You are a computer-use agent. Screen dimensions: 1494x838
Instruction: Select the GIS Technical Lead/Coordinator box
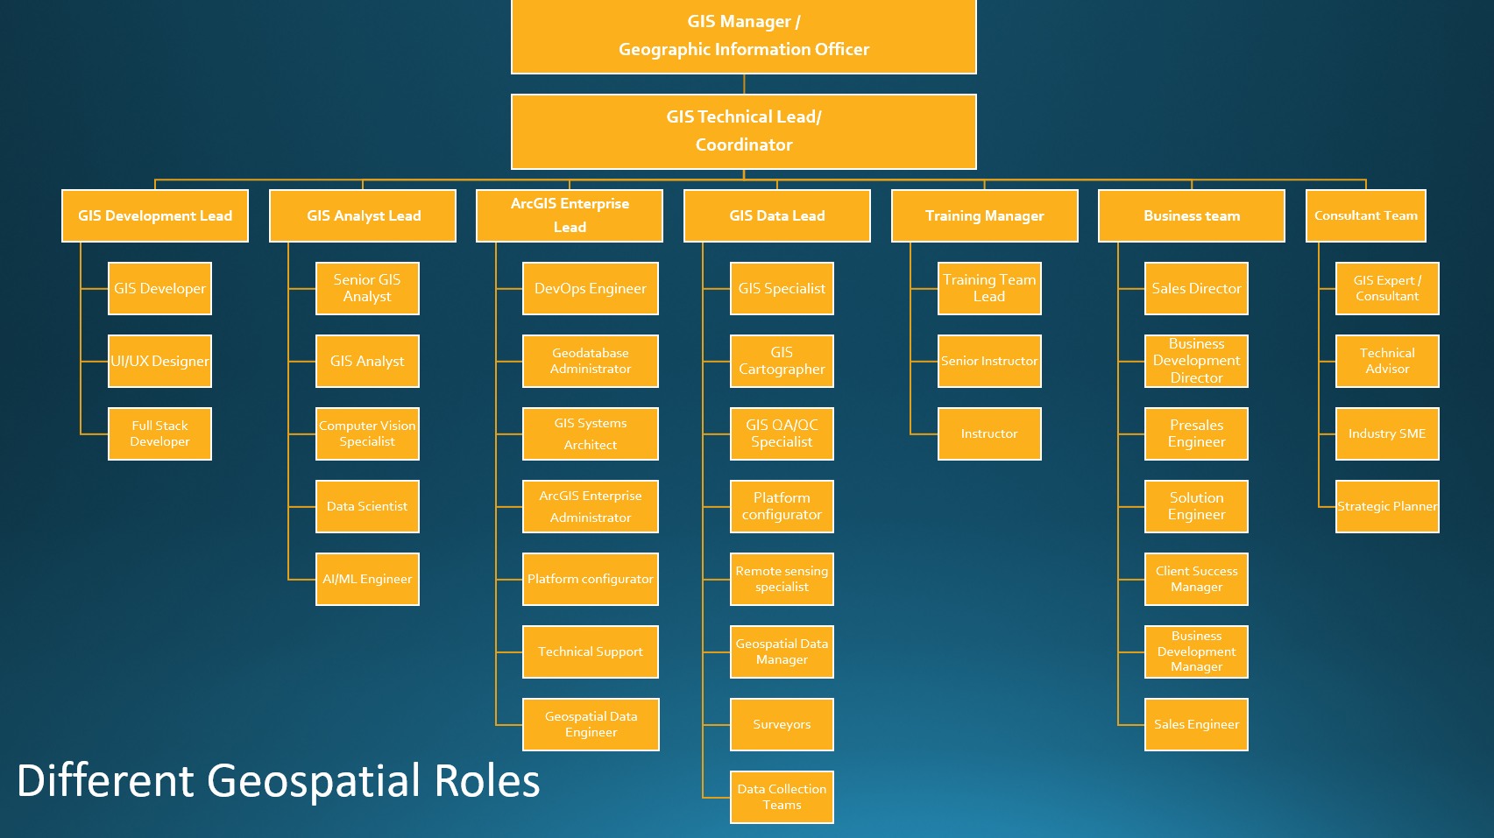click(x=744, y=131)
